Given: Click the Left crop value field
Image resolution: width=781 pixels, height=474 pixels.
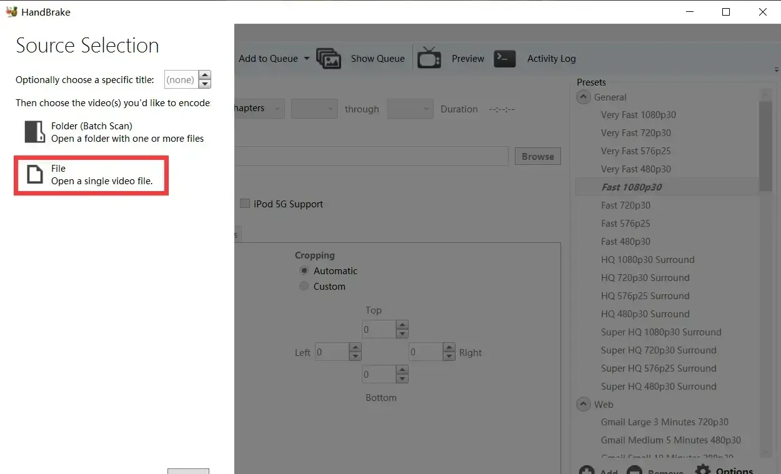Looking at the screenshot, I should pyautogui.click(x=332, y=352).
